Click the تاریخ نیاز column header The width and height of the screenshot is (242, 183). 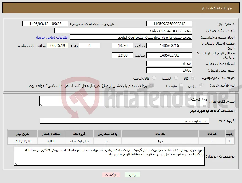pos(23,134)
